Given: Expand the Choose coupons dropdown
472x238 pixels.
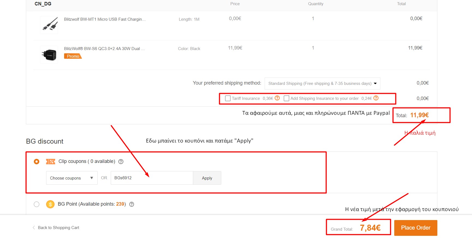Looking at the screenshot, I should [x=72, y=178].
